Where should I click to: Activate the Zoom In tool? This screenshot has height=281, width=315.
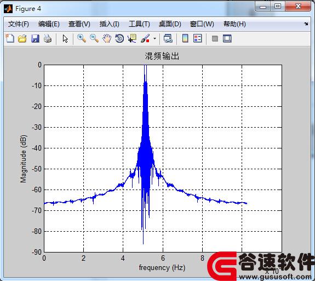pos(82,38)
